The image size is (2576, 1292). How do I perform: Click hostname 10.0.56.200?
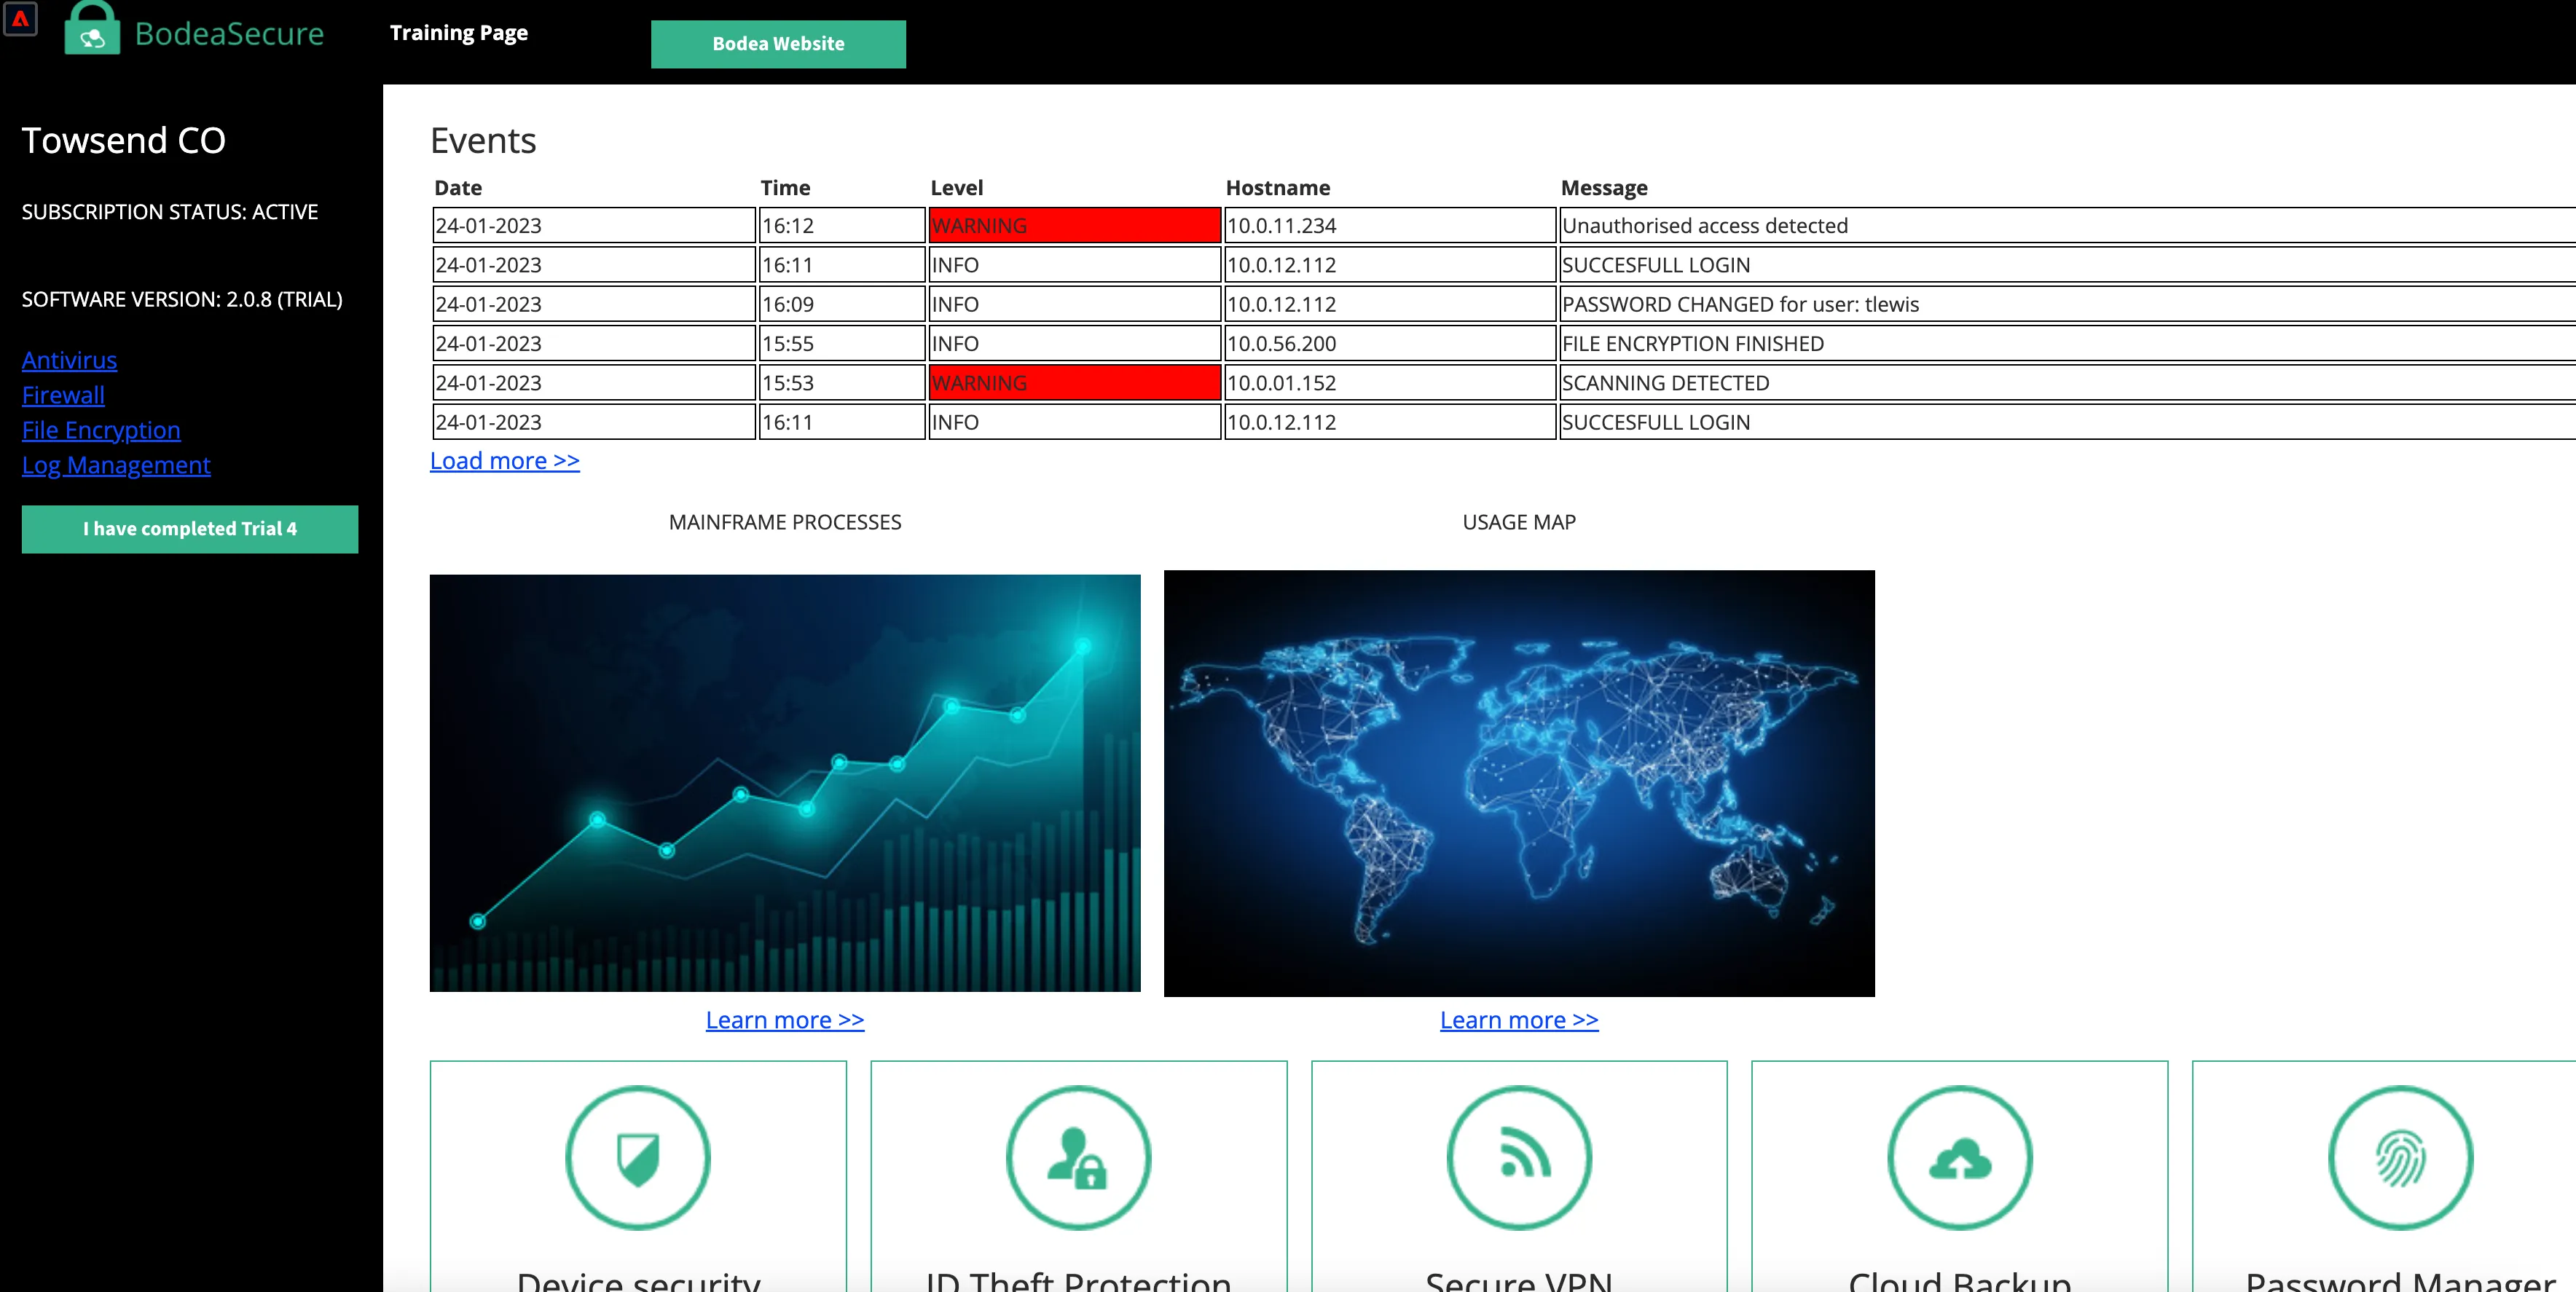coord(1282,344)
